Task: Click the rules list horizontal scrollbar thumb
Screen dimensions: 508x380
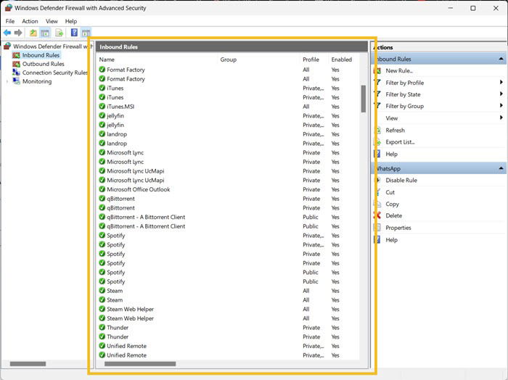Action: pyautogui.click(x=140, y=364)
